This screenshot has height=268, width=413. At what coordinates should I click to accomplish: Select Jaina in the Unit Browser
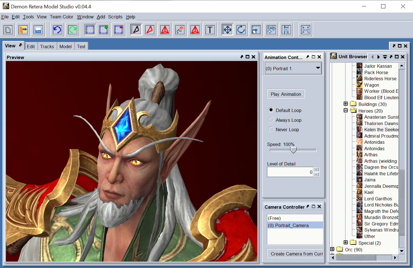(x=370, y=180)
